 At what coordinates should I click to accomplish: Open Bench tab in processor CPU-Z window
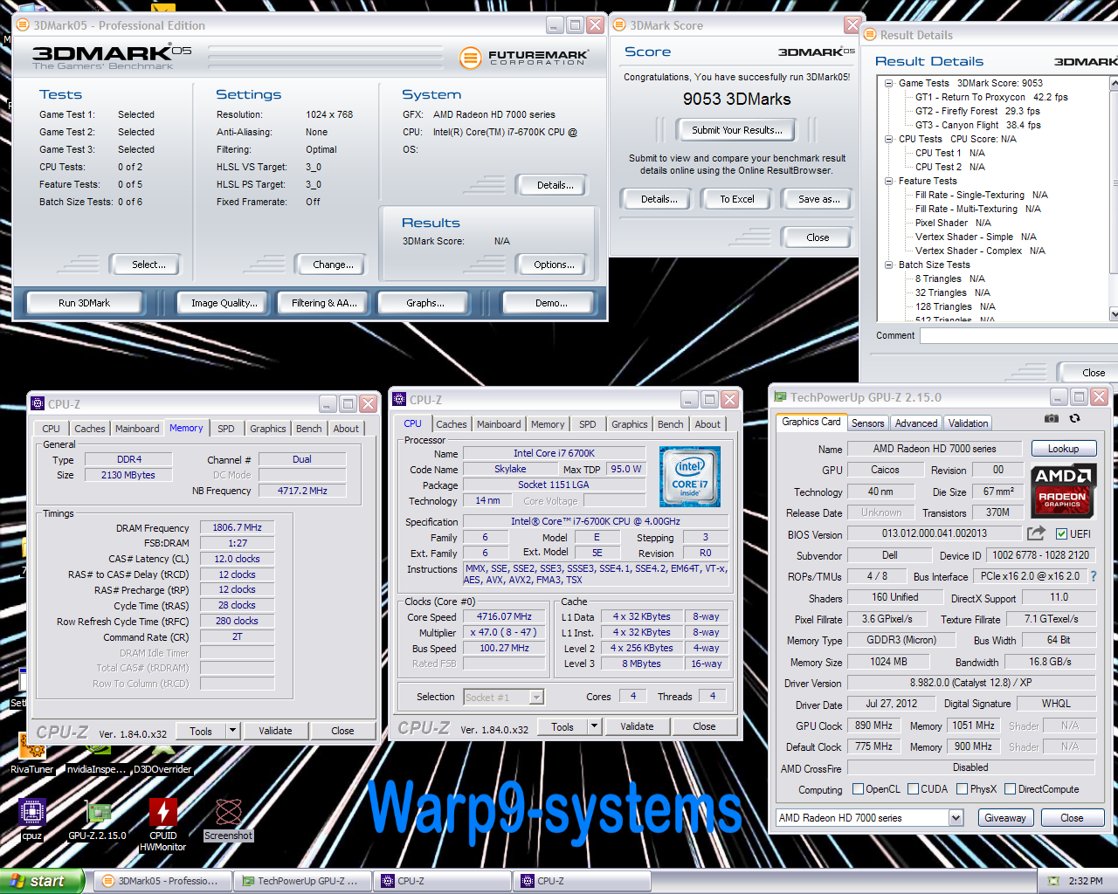[671, 424]
